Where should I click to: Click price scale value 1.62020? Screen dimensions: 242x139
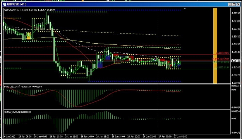click(x=236, y=37)
